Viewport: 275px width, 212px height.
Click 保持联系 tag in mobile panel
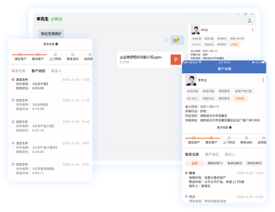point(224,91)
